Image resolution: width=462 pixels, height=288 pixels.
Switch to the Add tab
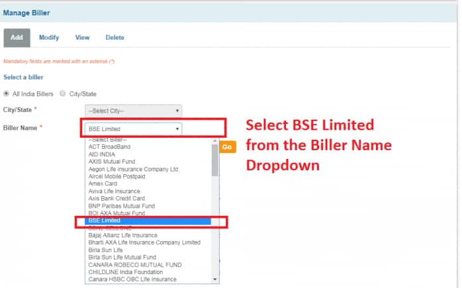coord(17,38)
